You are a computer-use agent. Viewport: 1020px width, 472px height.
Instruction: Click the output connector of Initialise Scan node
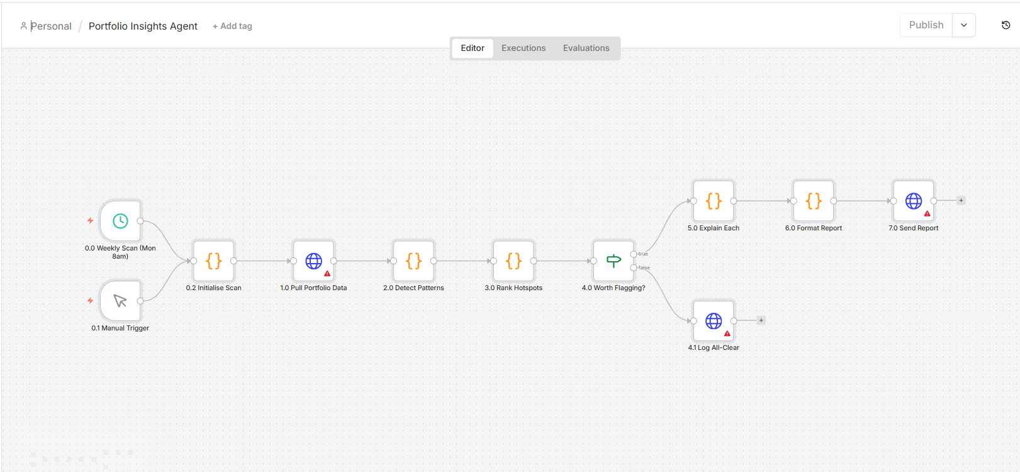coord(233,261)
